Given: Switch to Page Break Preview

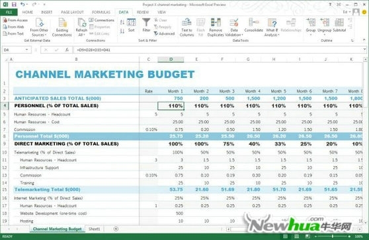Looking at the screenshot, I should (307, 236).
